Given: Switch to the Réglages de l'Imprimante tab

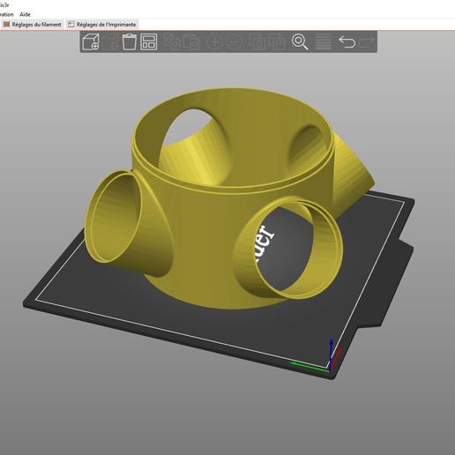Looking at the screenshot, I should tap(102, 25).
